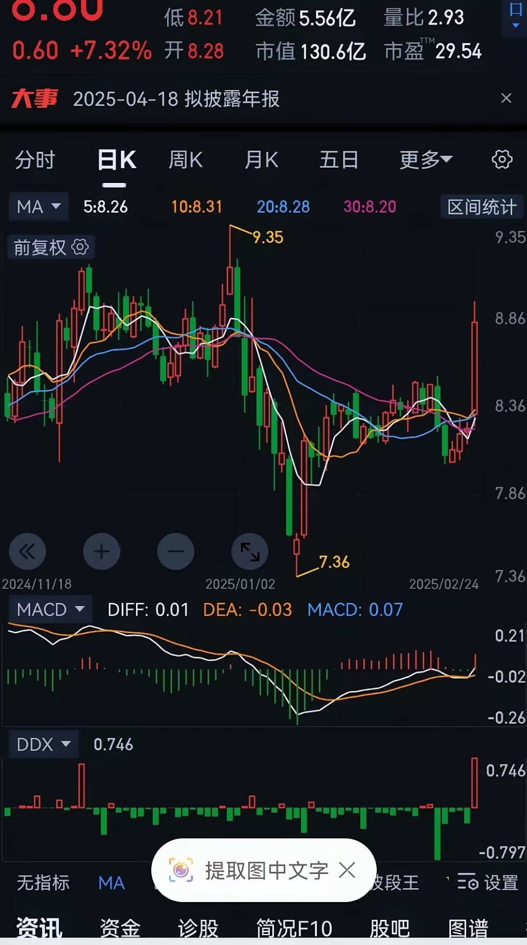Switch to 分时 chart tab
527x945 pixels.
35,160
